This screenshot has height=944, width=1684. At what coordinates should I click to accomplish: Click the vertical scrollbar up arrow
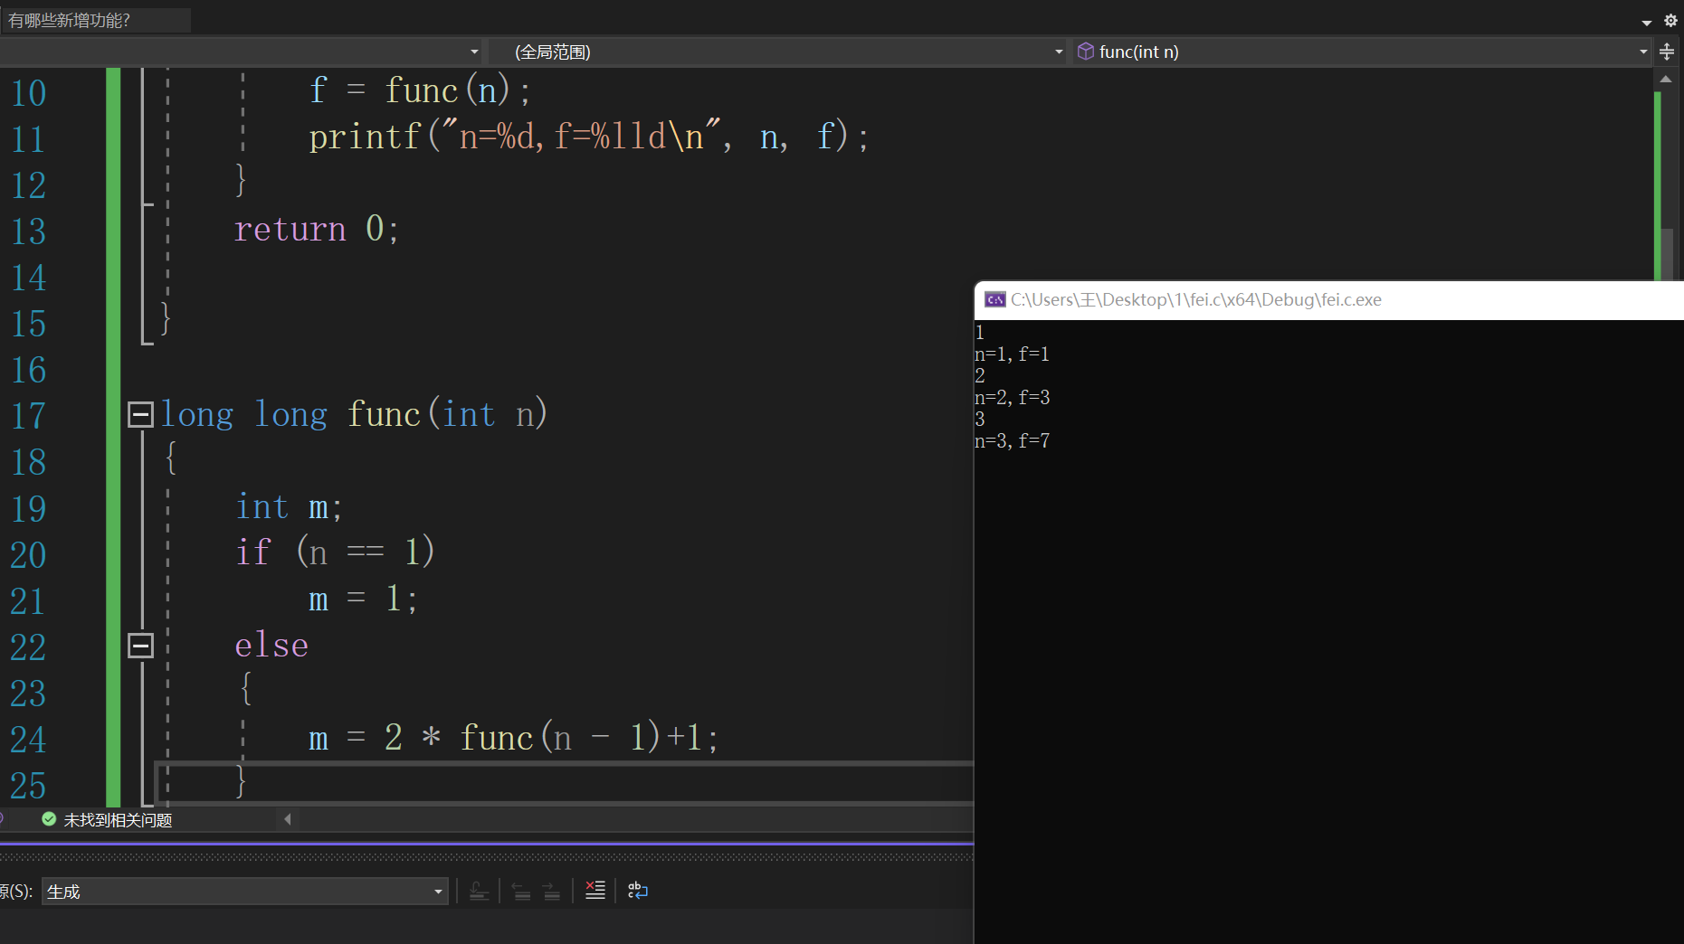pos(1666,80)
